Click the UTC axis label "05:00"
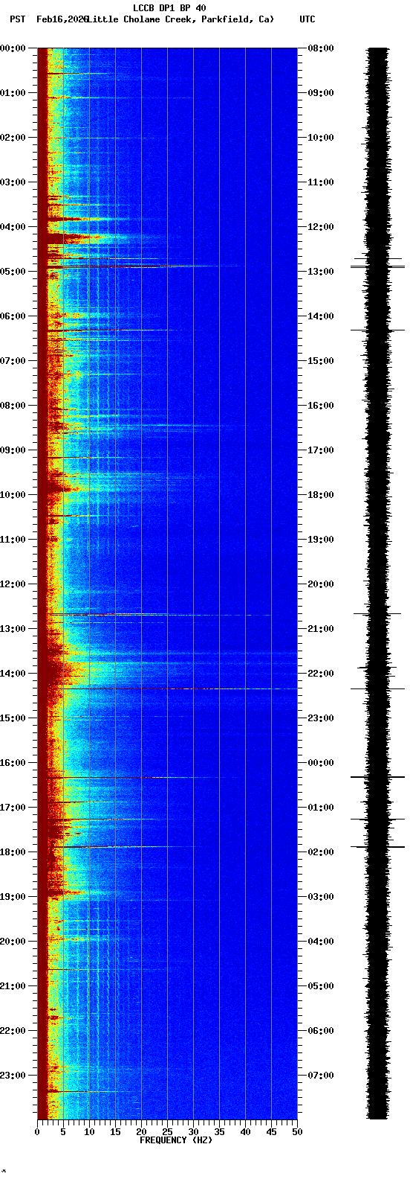The image size is (410, 1179). 321,986
